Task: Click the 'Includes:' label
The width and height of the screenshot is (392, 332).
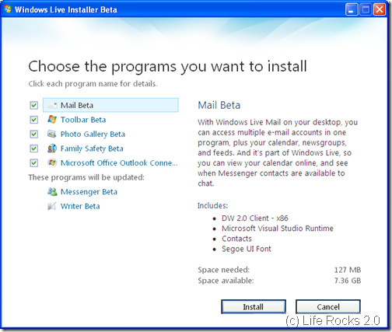Action: coord(212,206)
